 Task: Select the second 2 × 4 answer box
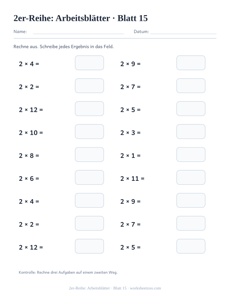click(x=89, y=200)
